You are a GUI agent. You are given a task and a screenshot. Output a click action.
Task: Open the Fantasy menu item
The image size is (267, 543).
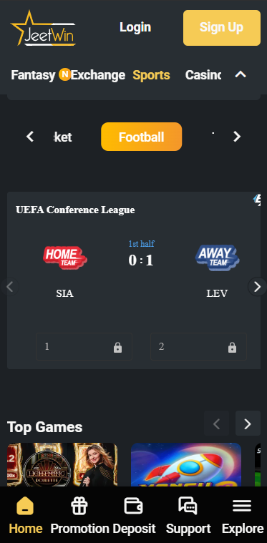33,75
